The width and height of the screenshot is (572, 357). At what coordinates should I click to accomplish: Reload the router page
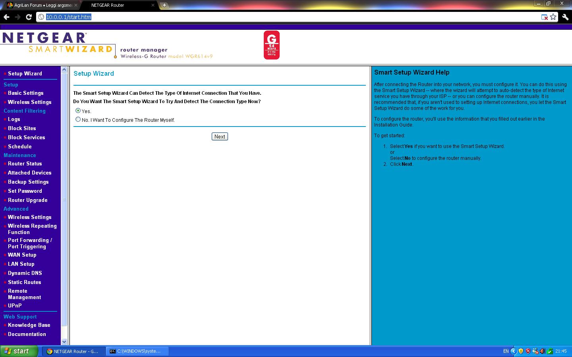(x=29, y=17)
